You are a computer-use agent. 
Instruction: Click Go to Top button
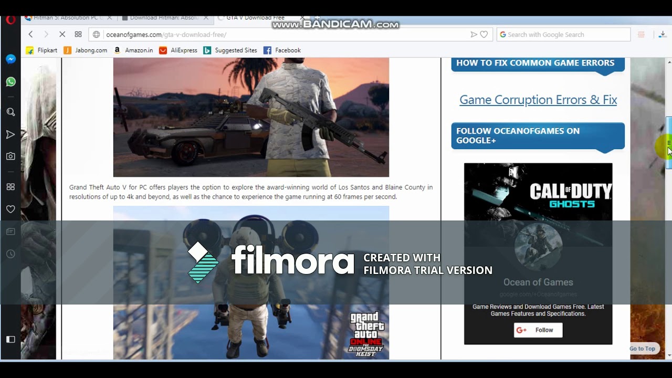(x=643, y=349)
